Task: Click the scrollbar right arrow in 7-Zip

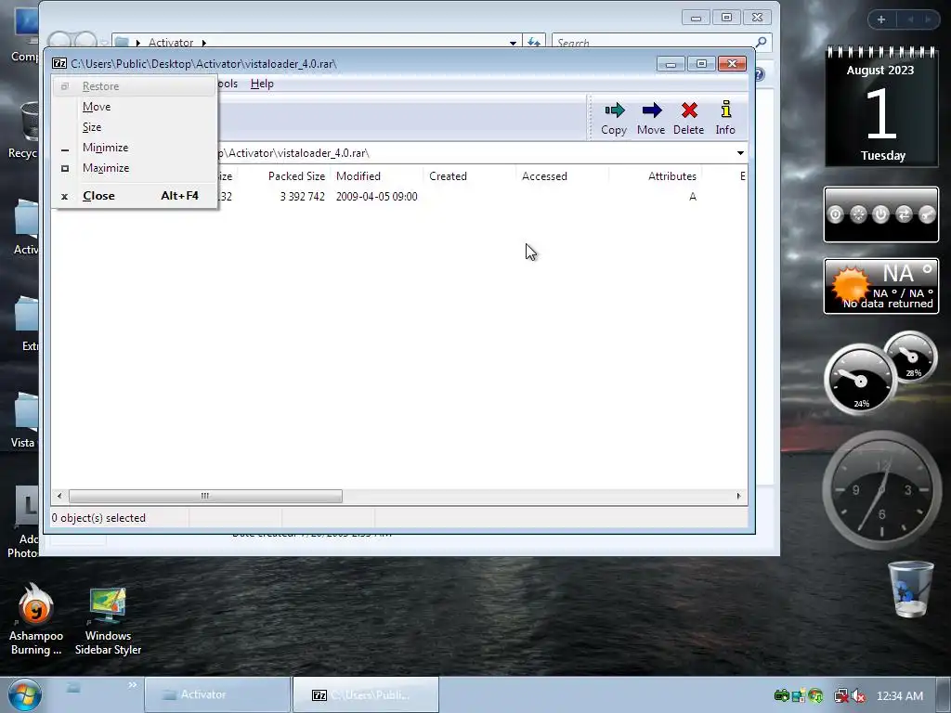Action: pos(738,496)
